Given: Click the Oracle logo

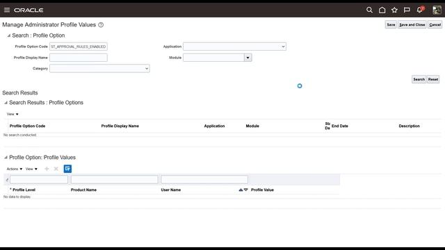Looking at the screenshot, I should click(29, 10).
